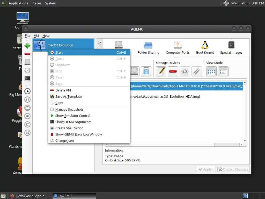Click the AQEMU taskbar window button
This screenshot has width=265, height=199.
[74, 196]
